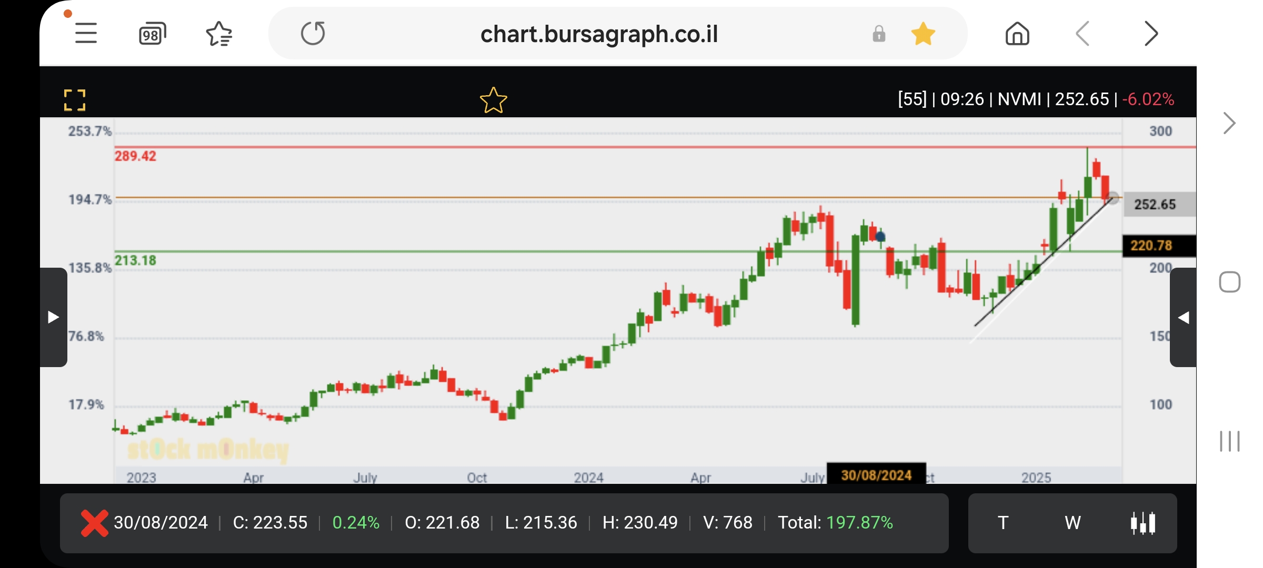
Task: Dismiss candle info with red X
Action: 94,523
